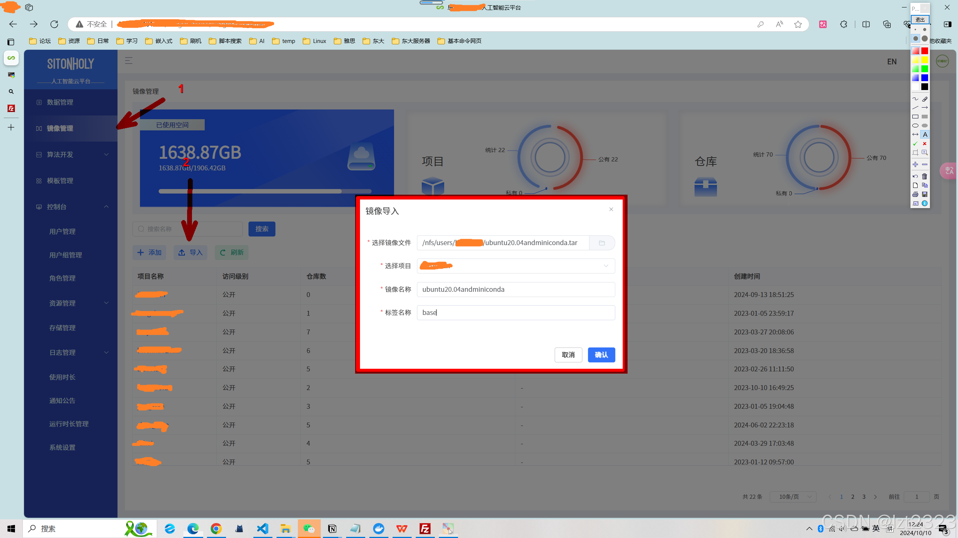
Task: Click the blank new page icon
Action: point(915,185)
